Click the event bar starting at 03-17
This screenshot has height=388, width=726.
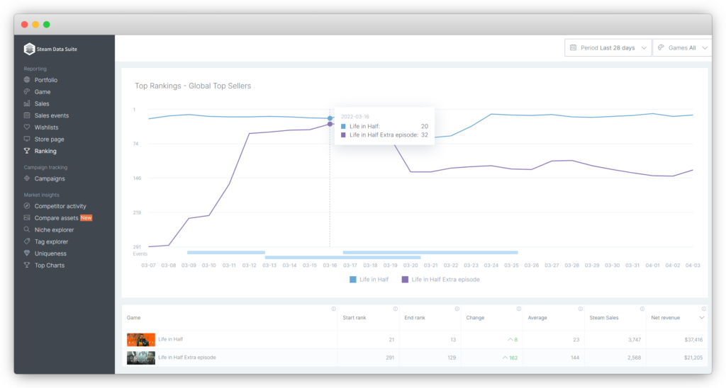pos(430,253)
